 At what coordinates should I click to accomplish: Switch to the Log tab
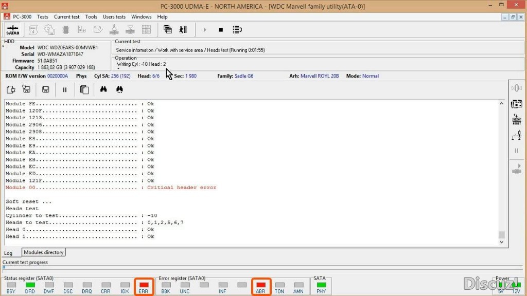pos(8,253)
